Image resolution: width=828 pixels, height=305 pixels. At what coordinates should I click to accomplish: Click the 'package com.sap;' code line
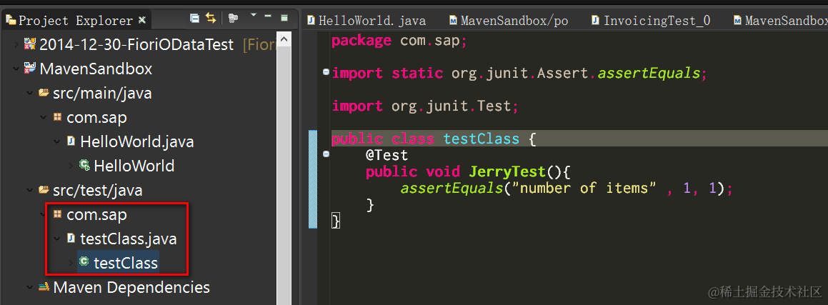(x=399, y=41)
